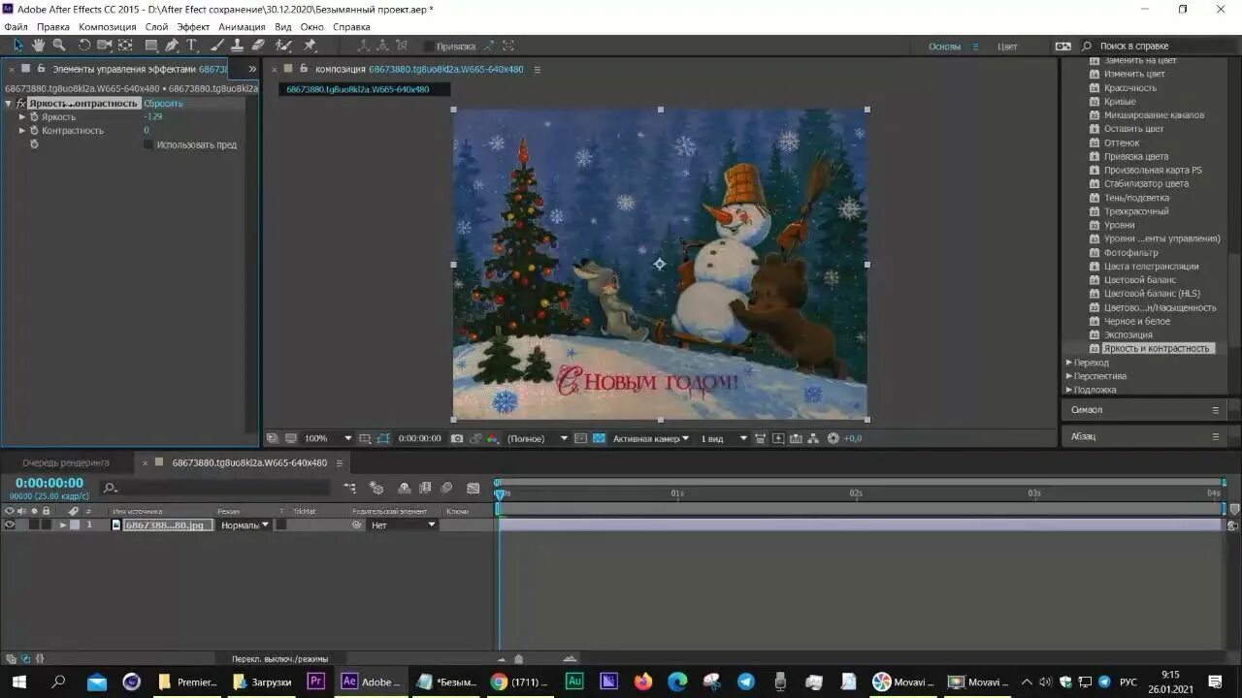Toggle lock on the effect controls panel
1242x698 pixels.
point(42,69)
